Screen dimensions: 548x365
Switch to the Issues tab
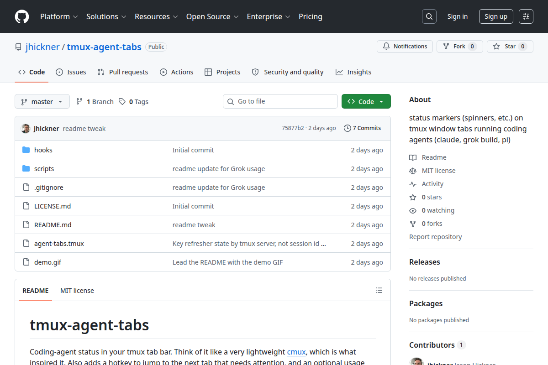[x=71, y=72]
